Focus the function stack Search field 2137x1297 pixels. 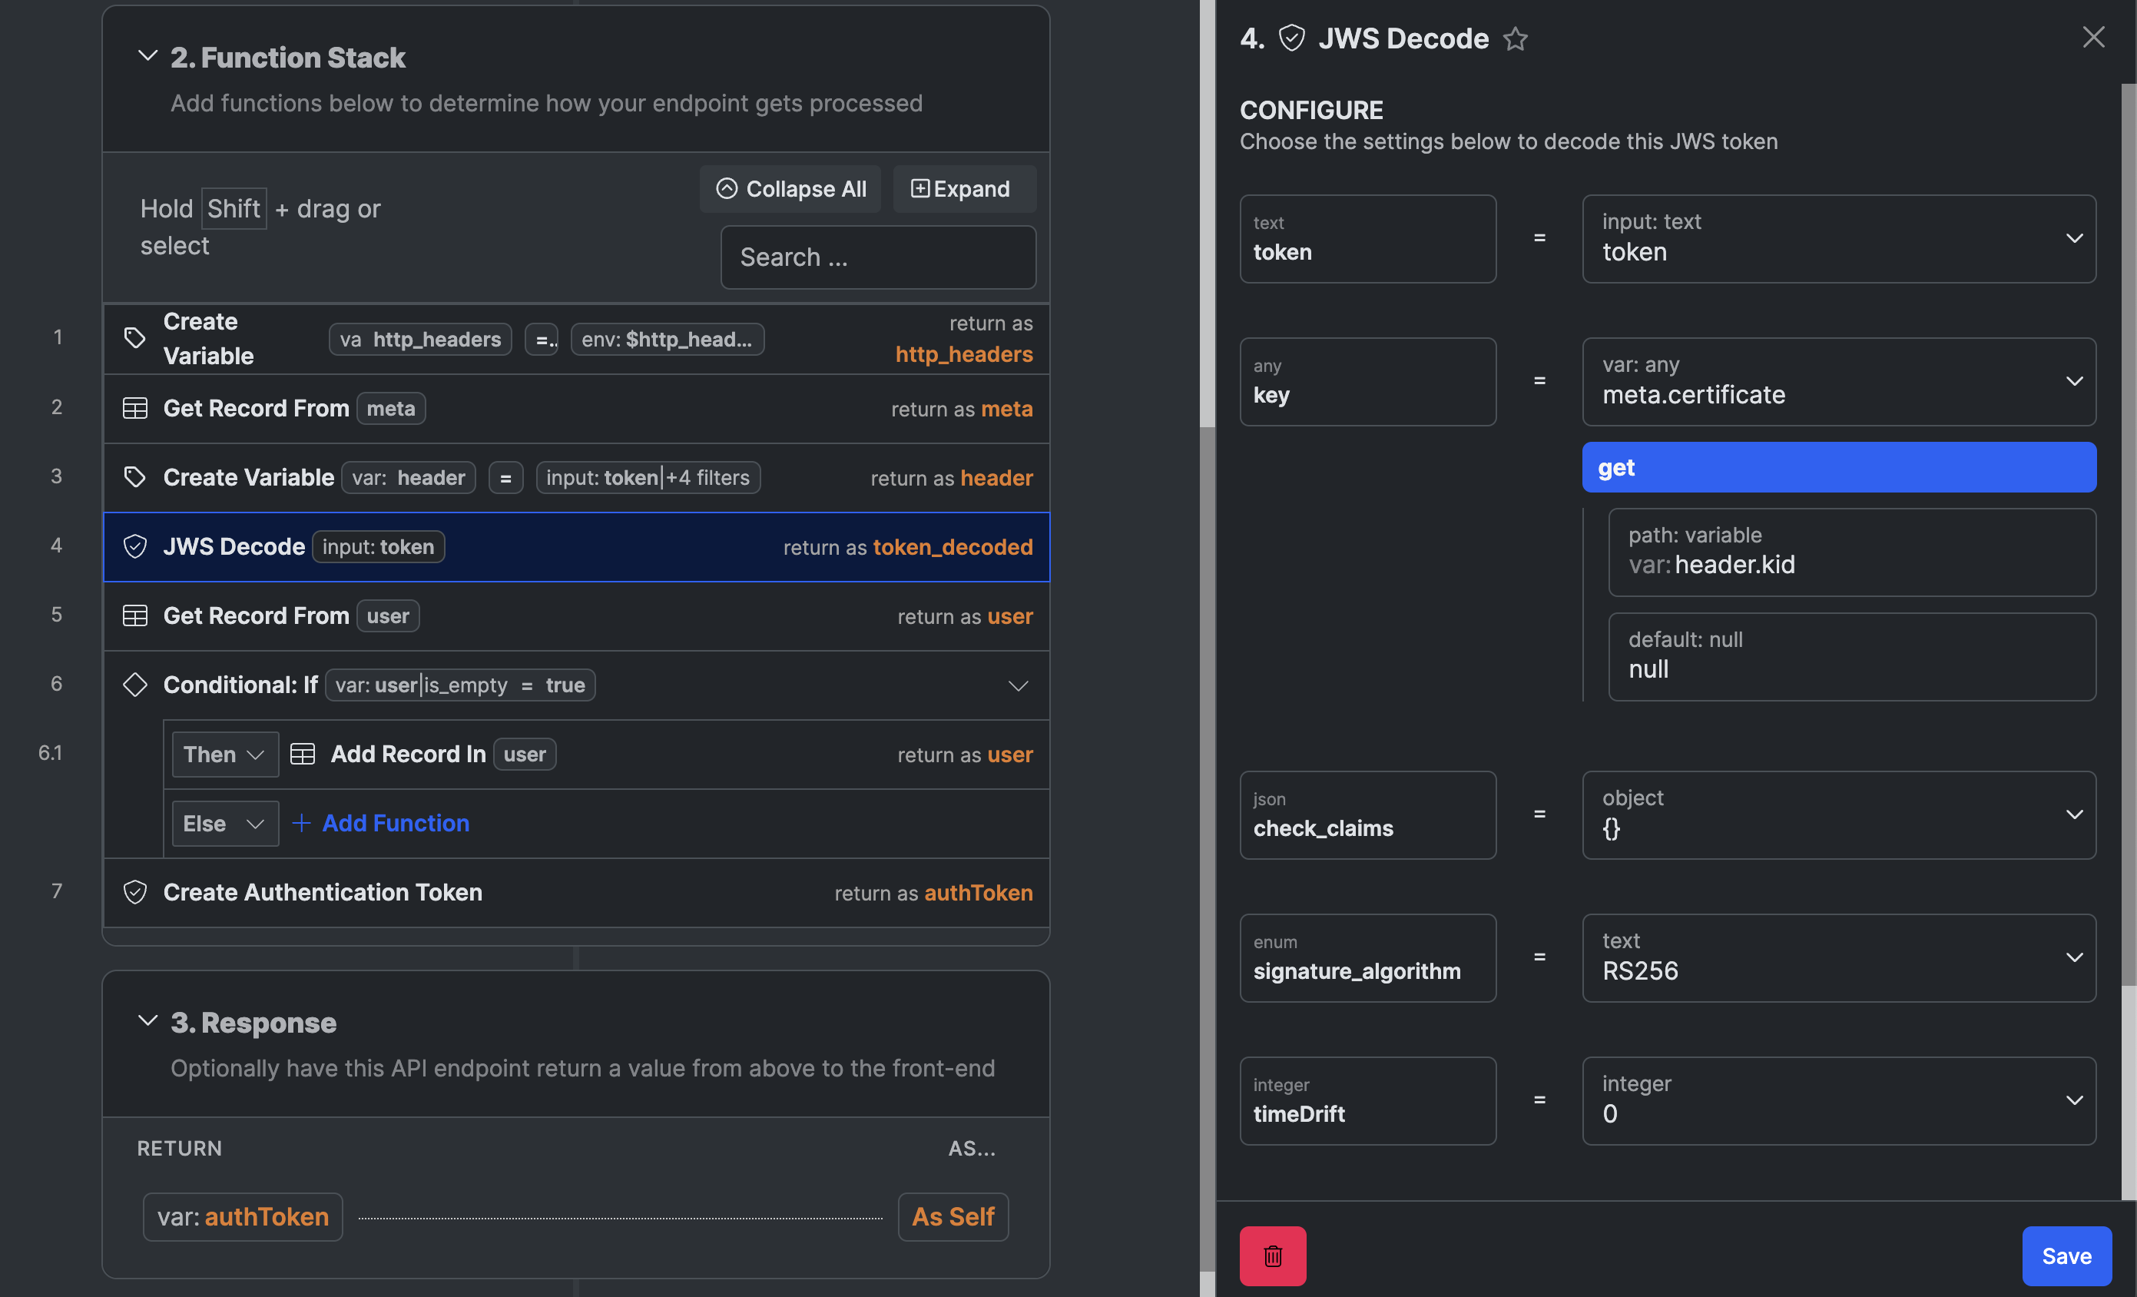[878, 257]
